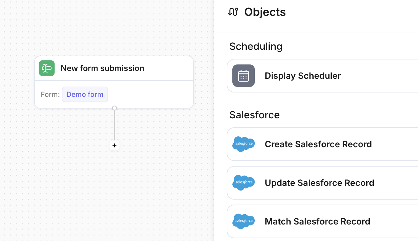418x241 pixels.
Task: Choose Update Salesforce Record object
Action: tap(323, 183)
